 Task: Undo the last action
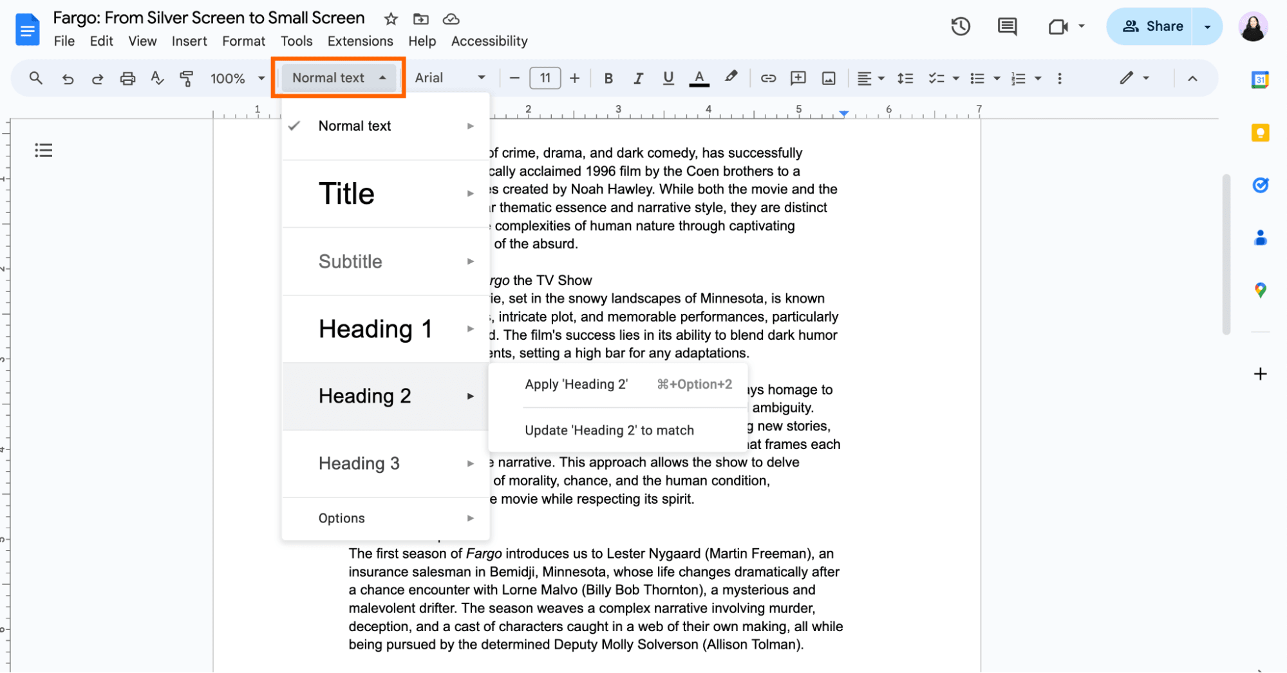(x=68, y=78)
